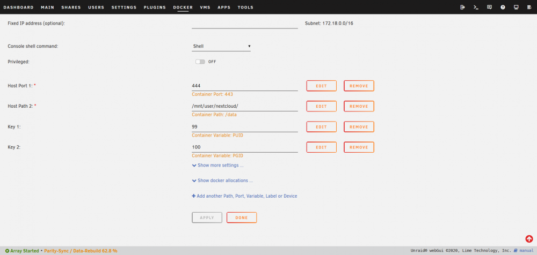This screenshot has width=537, height=255.
Task: Click the logout icon in top bar
Action: click(463, 7)
